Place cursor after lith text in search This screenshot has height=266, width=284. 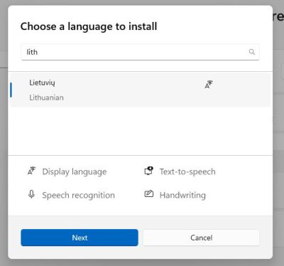click(38, 52)
